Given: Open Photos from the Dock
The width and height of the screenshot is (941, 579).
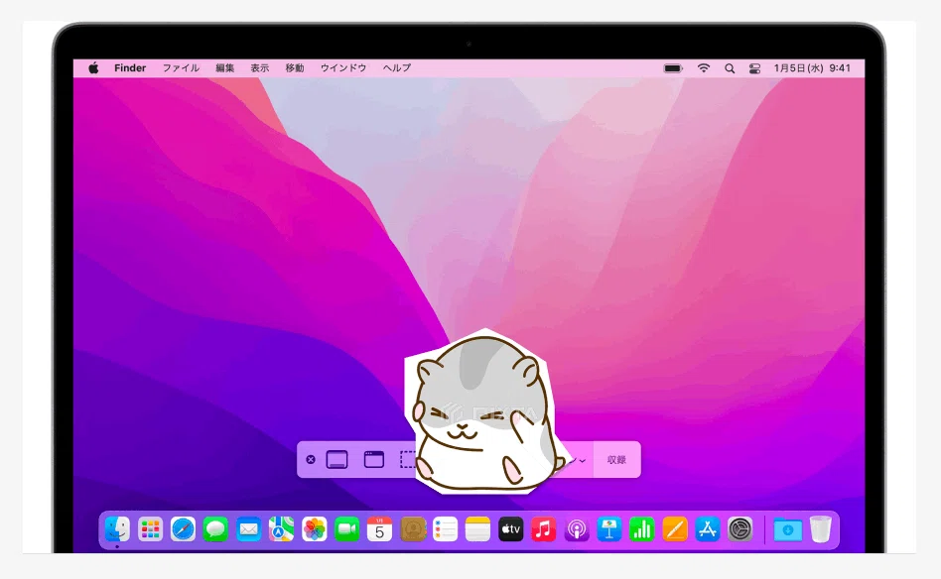Looking at the screenshot, I should click(x=314, y=529).
